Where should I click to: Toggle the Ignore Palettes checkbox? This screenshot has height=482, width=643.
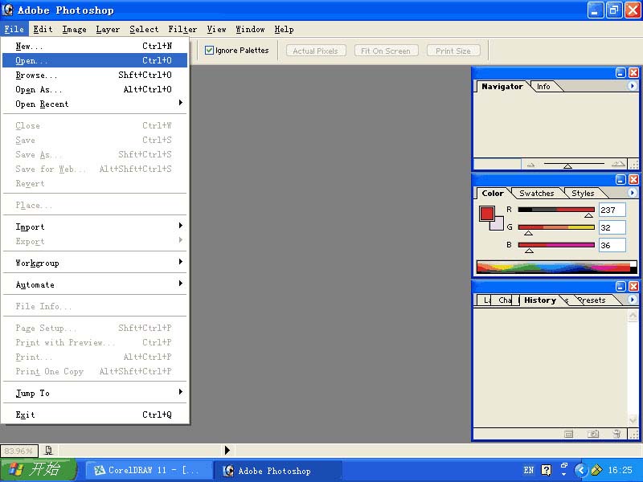[210, 51]
